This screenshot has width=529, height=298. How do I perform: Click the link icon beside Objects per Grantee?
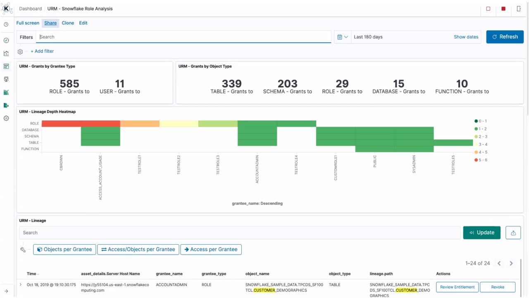coord(23,250)
